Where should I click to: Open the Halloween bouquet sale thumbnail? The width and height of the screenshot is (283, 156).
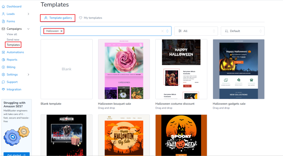click(124, 69)
